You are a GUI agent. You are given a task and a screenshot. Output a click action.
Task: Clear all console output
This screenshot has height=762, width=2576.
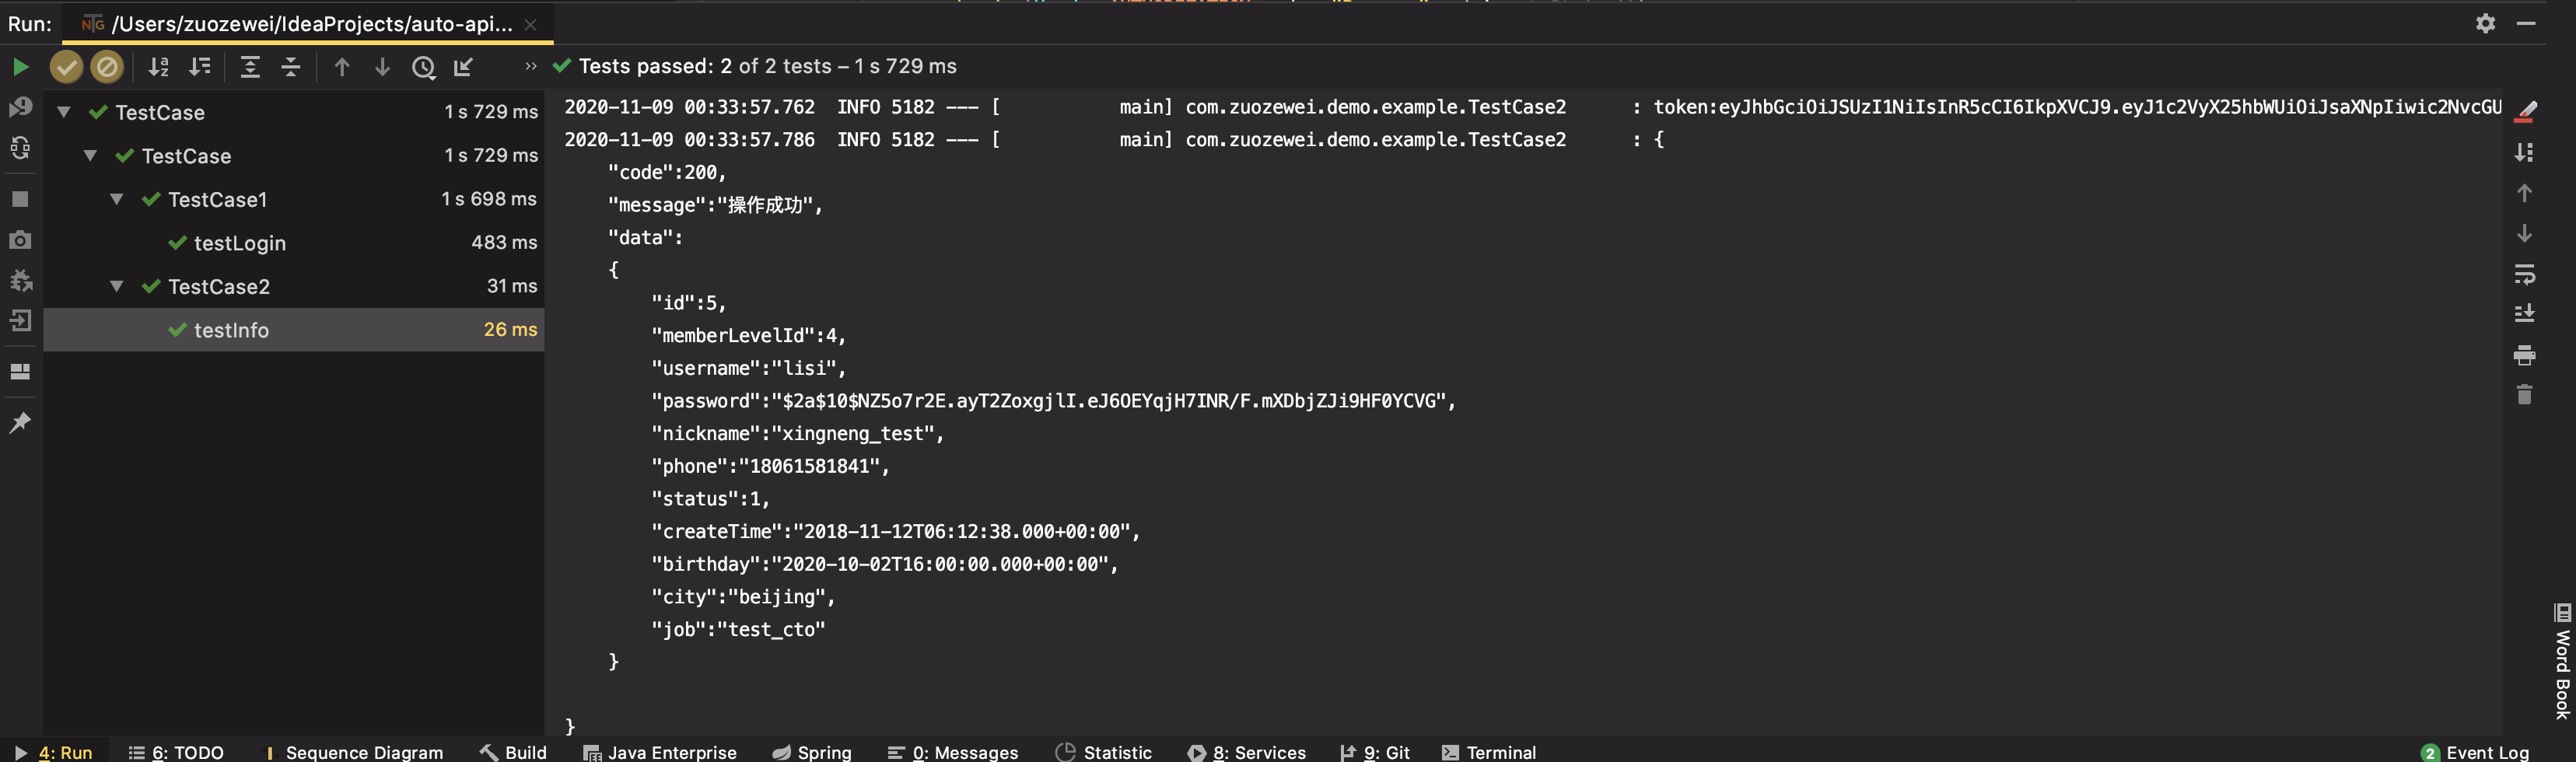(2524, 394)
